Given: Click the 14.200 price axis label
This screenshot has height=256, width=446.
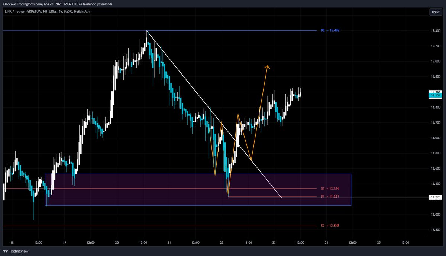Looking at the screenshot, I should 435,122.
